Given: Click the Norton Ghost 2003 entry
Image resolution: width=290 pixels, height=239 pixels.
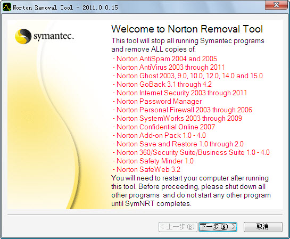Looking at the screenshot, I should (188, 76).
